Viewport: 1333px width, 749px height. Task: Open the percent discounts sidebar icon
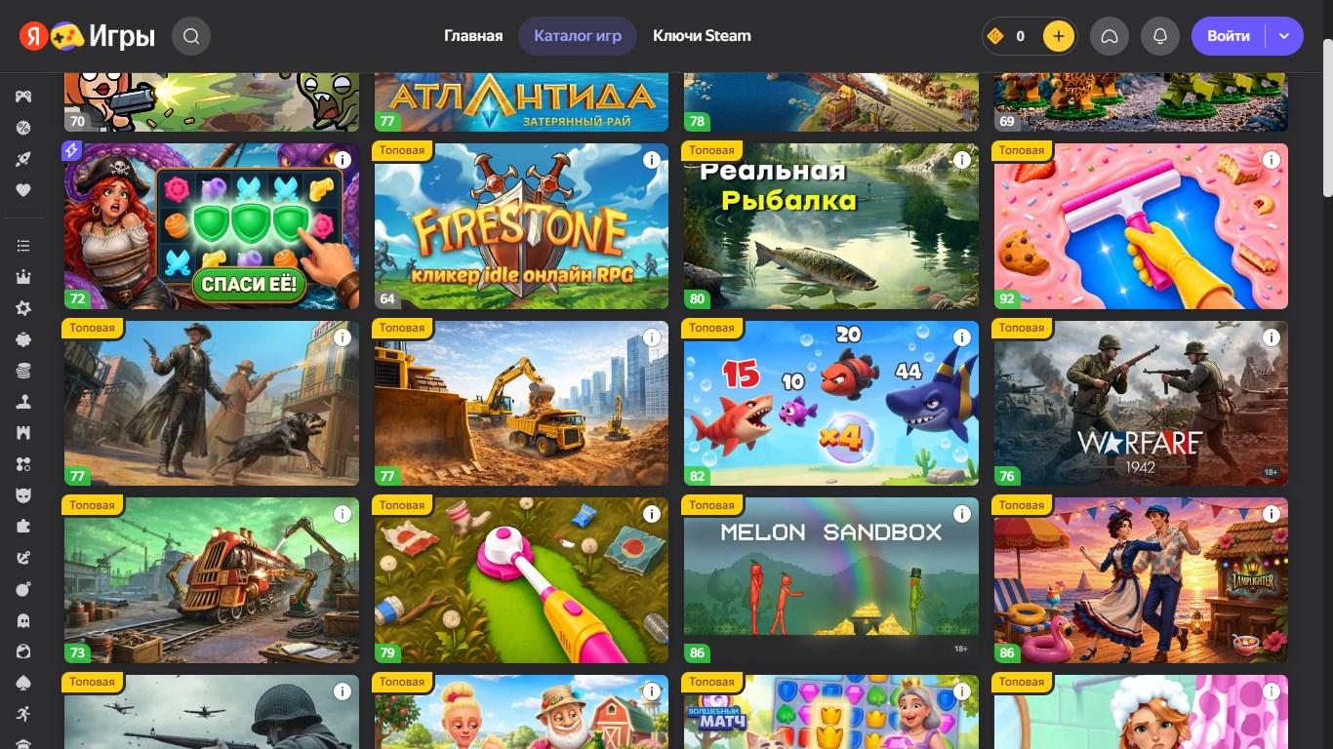pyautogui.click(x=23, y=128)
